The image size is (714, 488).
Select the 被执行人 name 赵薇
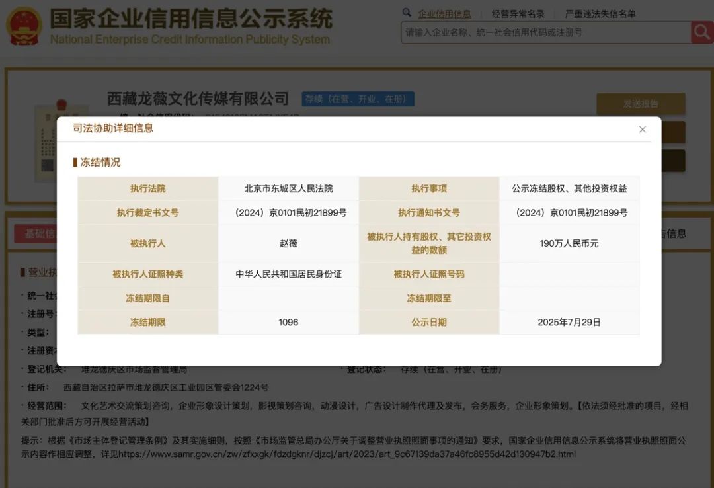click(x=288, y=243)
